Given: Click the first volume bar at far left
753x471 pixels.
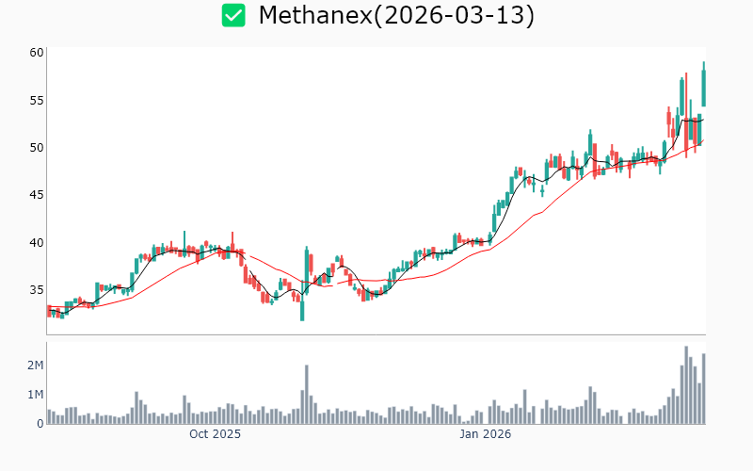Looking at the screenshot, I should click(x=49, y=416).
